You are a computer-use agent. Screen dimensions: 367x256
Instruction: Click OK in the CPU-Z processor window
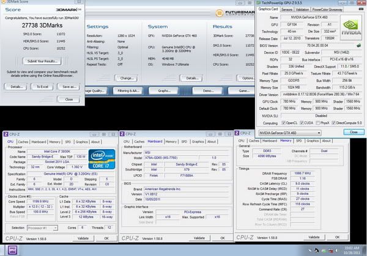(x=106, y=238)
